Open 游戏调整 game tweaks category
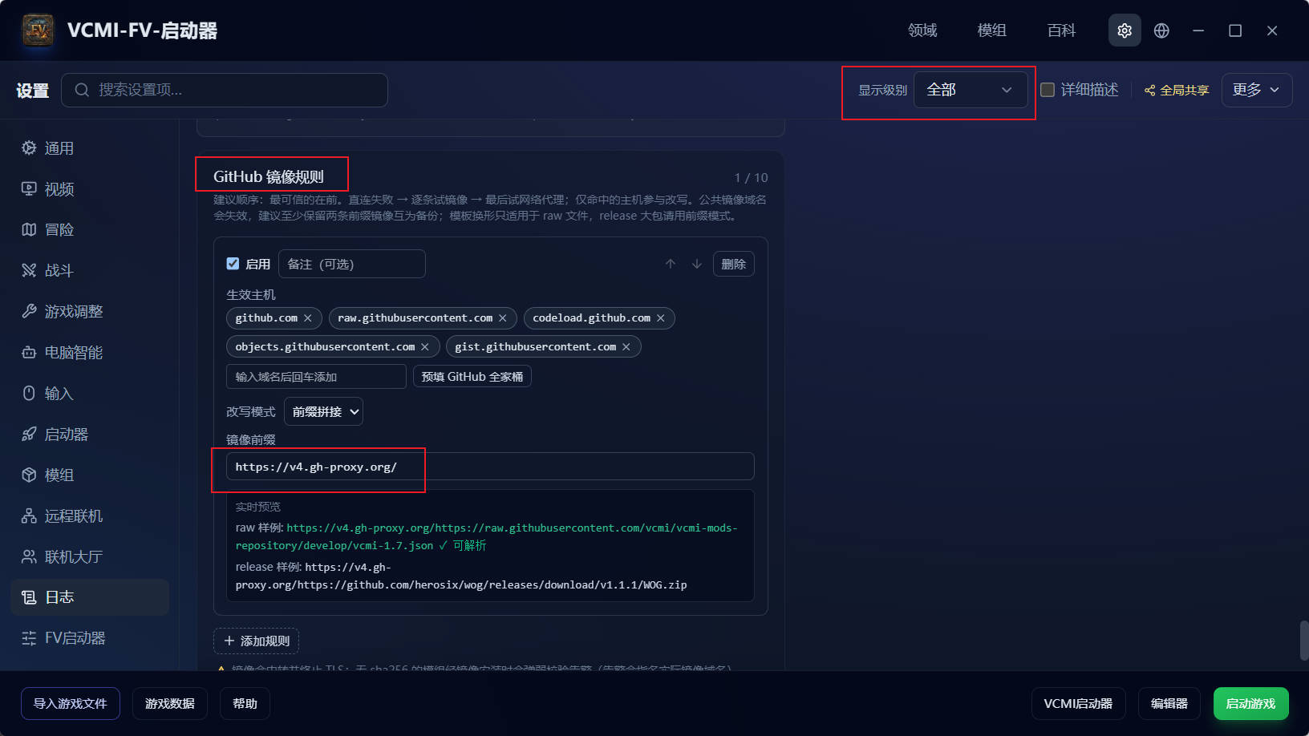This screenshot has height=736, width=1309. (x=90, y=312)
